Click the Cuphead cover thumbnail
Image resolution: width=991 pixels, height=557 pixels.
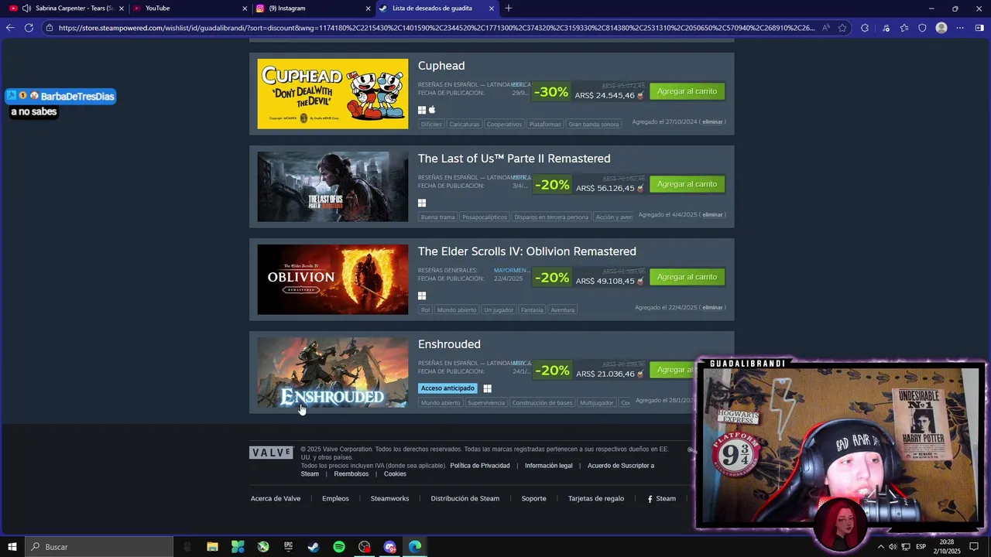(333, 94)
